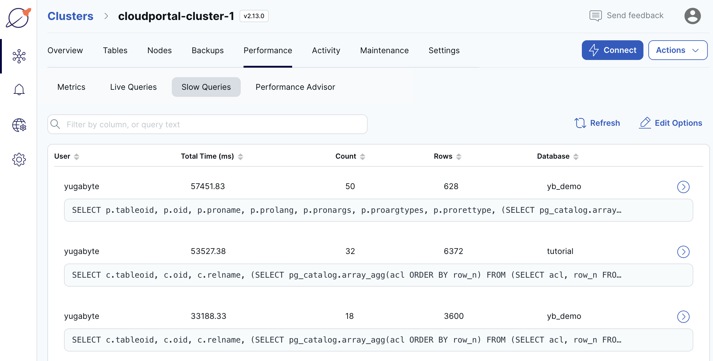Open the Clusters sidebar icon
This screenshot has height=361, width=713.
[x=19, y=56]
